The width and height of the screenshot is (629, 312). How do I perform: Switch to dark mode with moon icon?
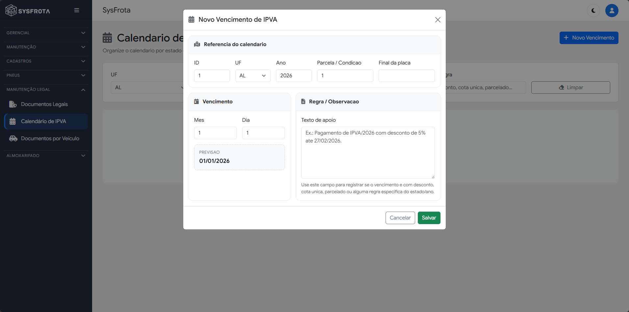pos(593,11)
